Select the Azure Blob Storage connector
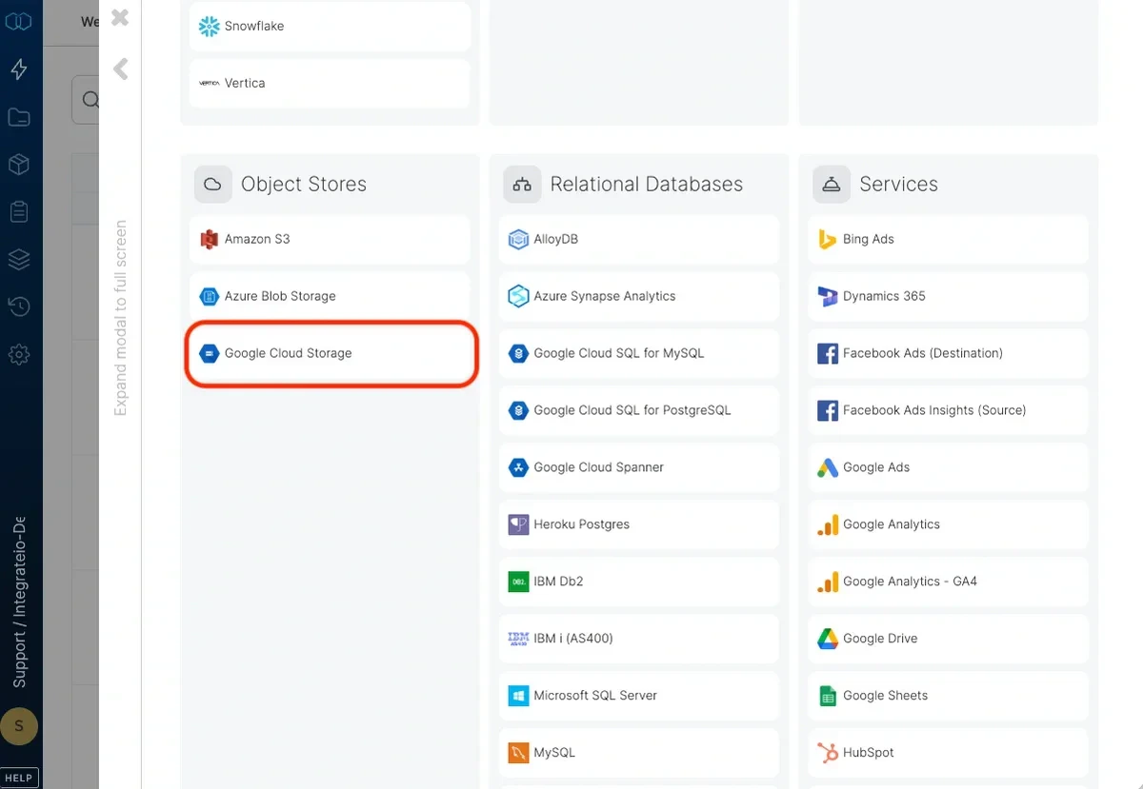Screen dimensions: 1143x789 click(331, 296)
